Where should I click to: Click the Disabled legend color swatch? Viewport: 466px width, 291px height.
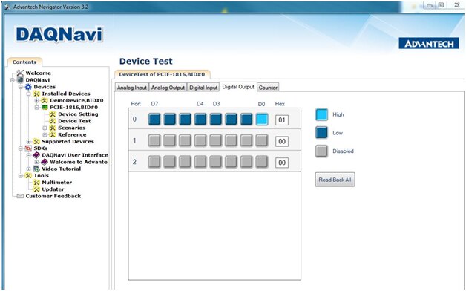coord(321,151)
